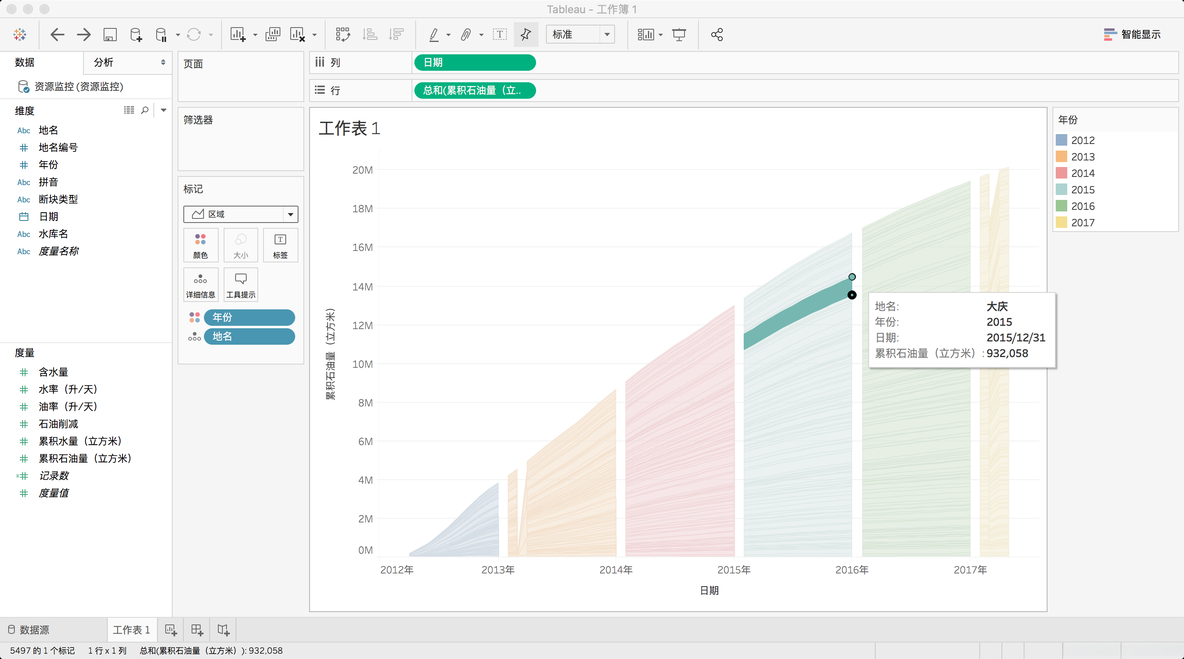Open the 维度 pane dropdown arrow
The width and height of the screenshot is (1184, 659).
point(163,110)
